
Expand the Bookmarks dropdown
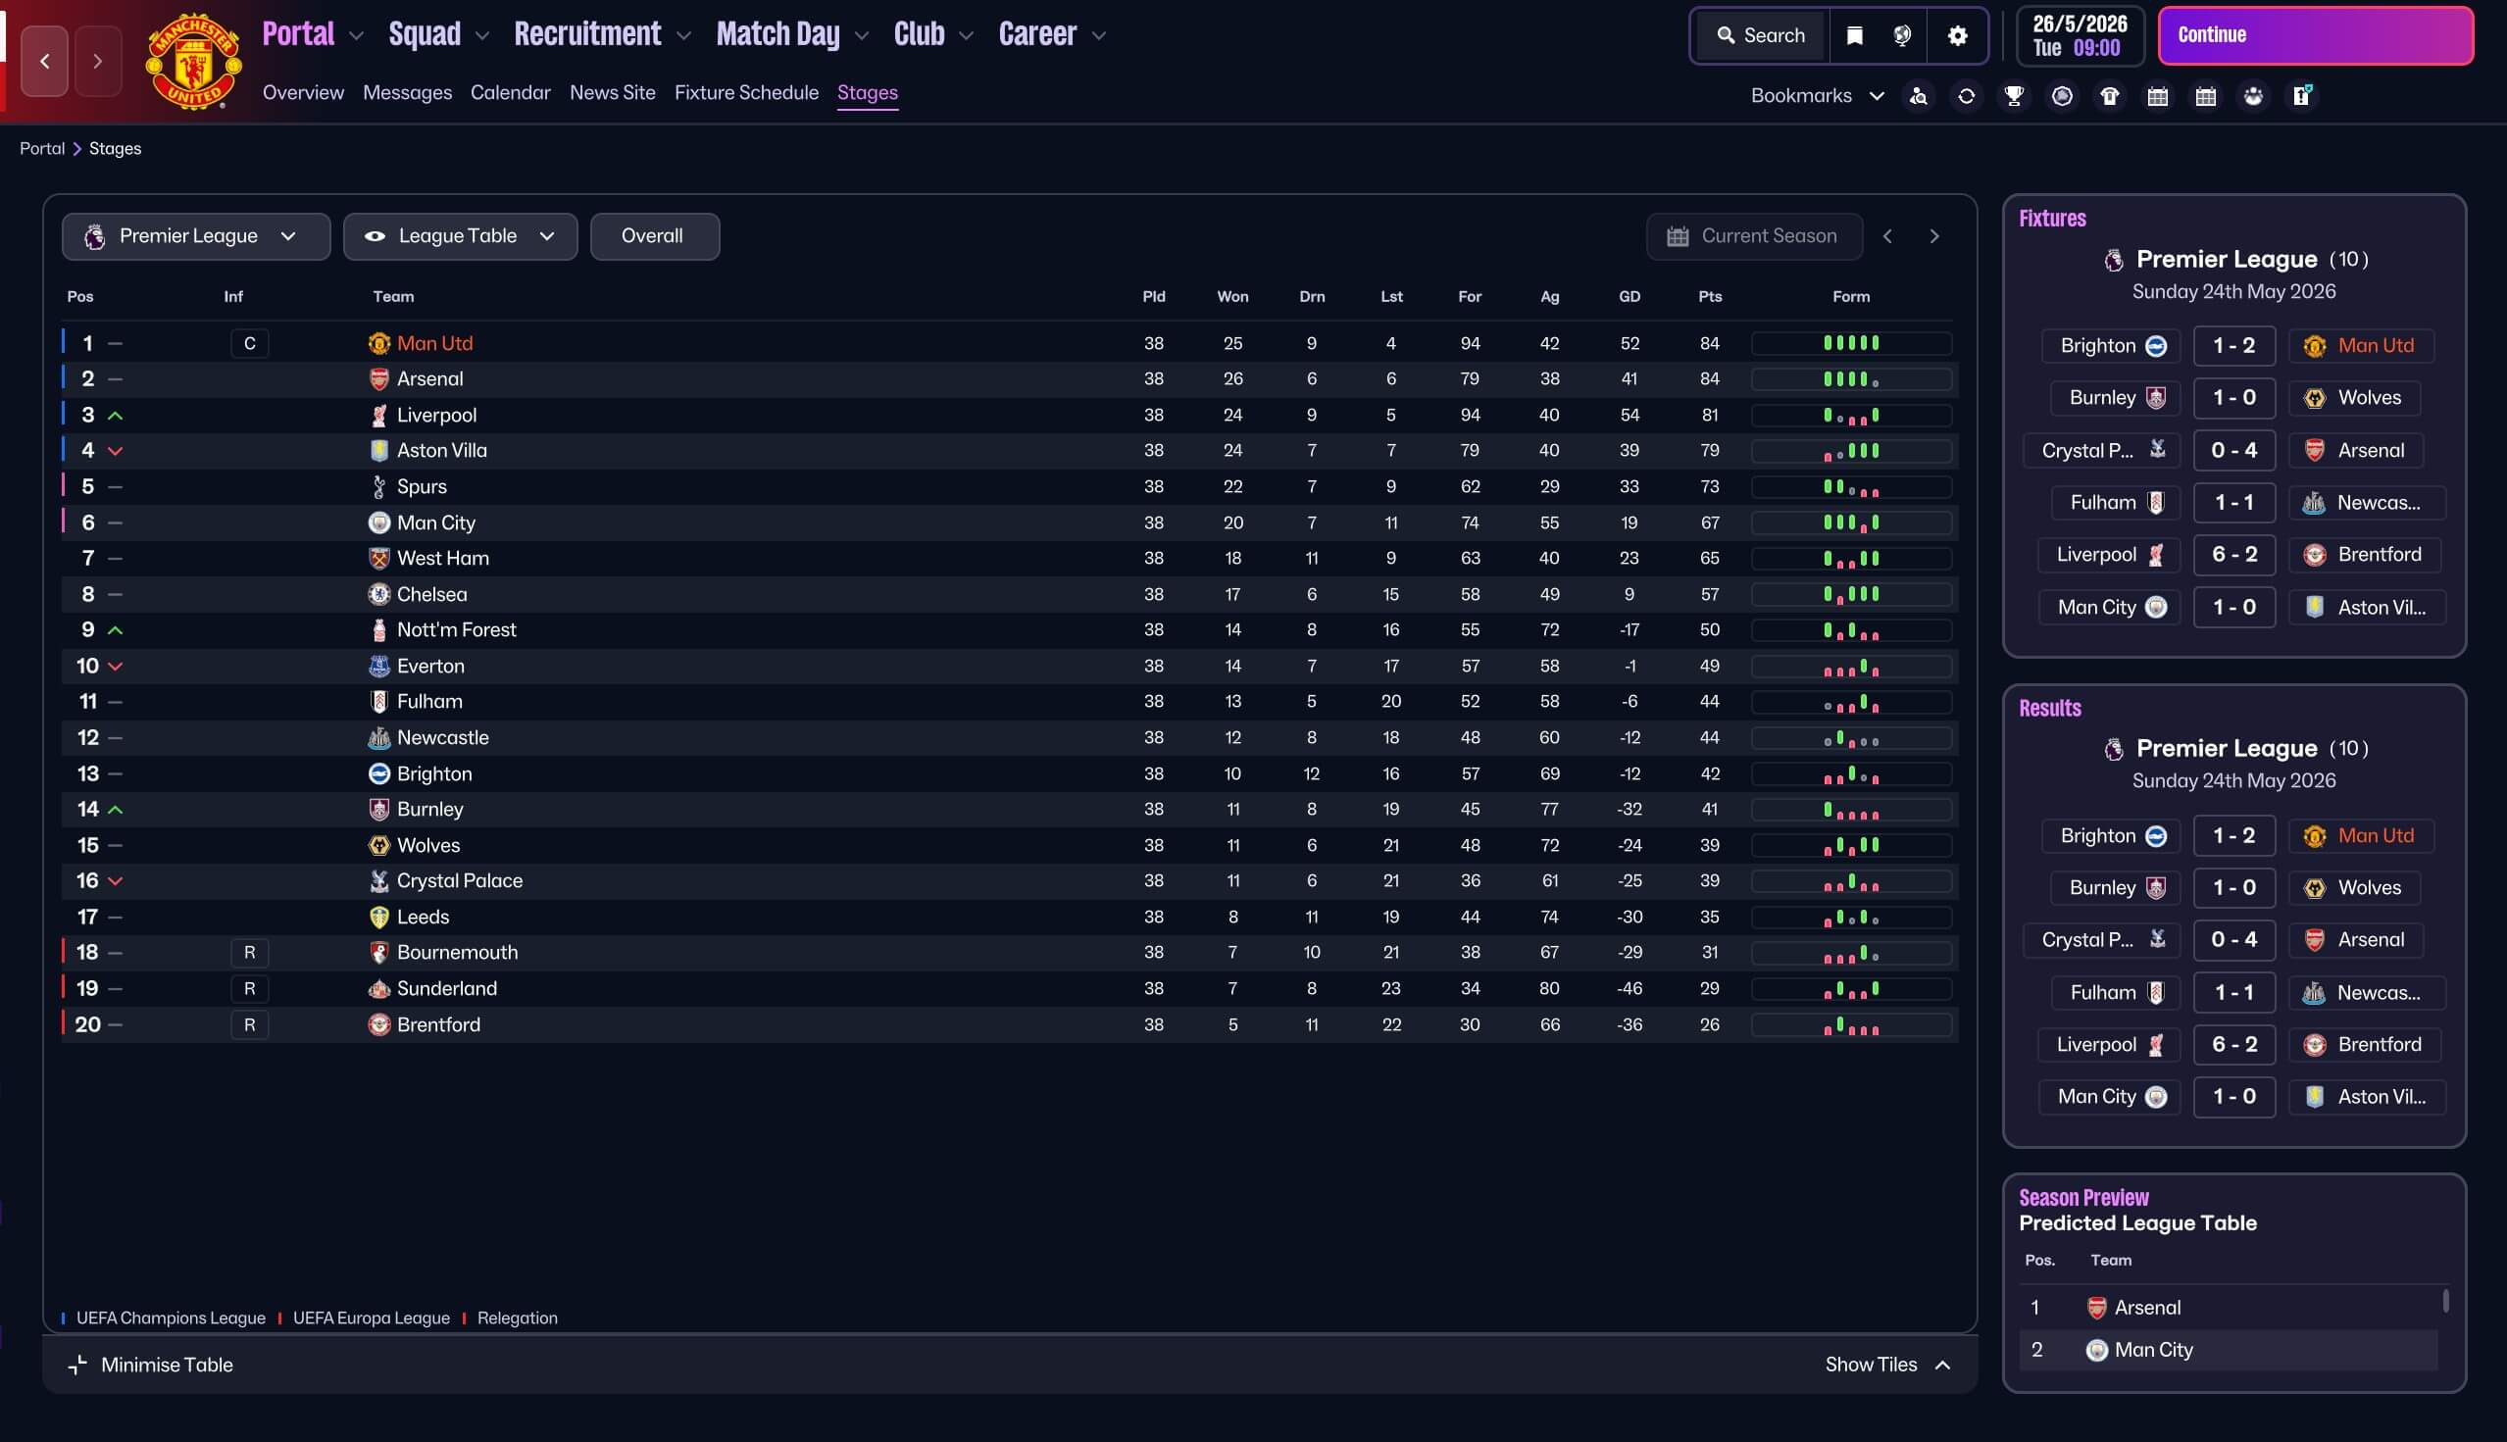coord(1817,96)
